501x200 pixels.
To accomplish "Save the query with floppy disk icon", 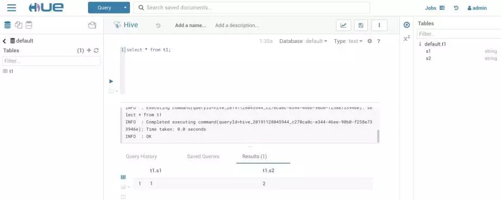I will [x=361, y=25].
